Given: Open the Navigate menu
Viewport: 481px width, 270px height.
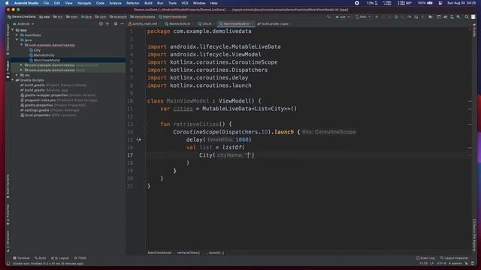Looking at the screenshot, I should pyautogui.click(x=84, y=3).
